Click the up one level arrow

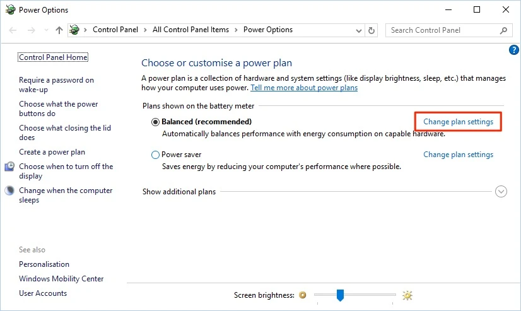tap(59, 30)
